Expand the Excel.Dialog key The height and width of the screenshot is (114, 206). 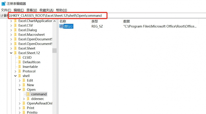11,30
